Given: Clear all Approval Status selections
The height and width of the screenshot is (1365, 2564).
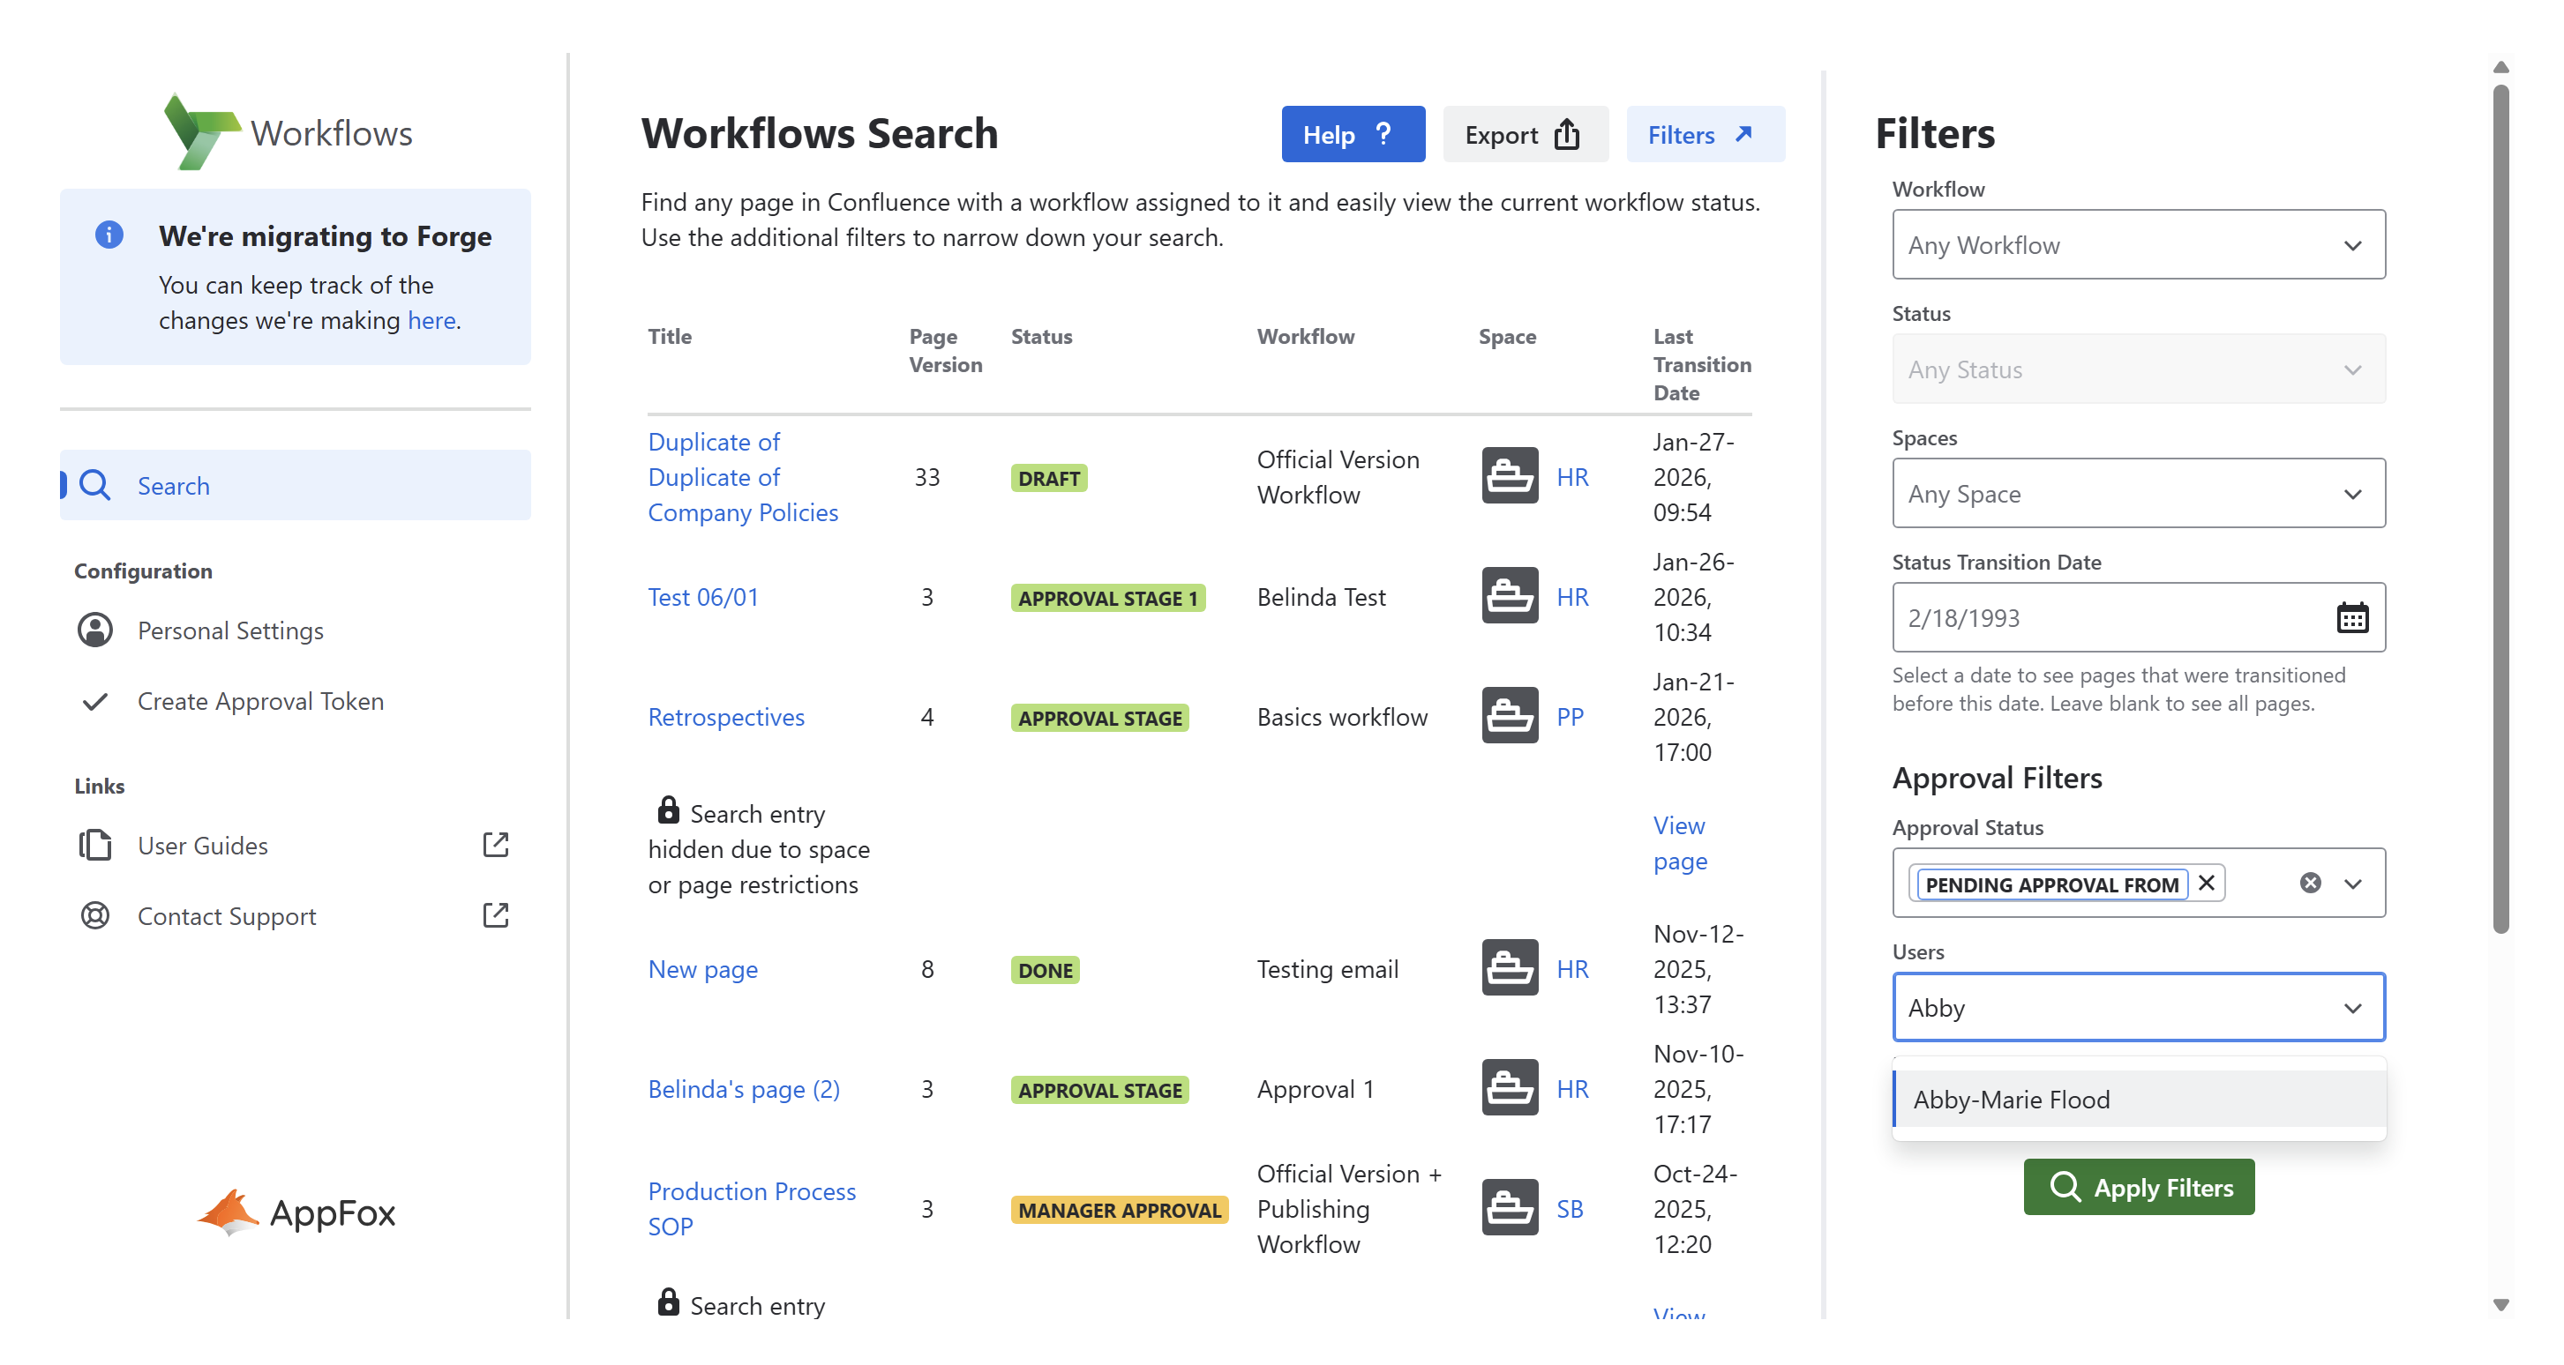Looking at the screenshot, I should [x=2310, y=884].
